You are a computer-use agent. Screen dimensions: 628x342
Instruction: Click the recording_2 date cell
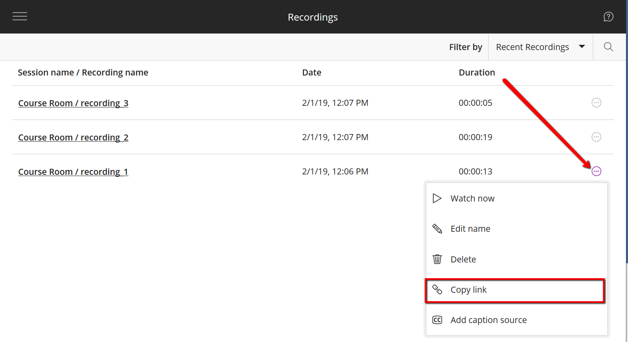[x=335, y=137]
